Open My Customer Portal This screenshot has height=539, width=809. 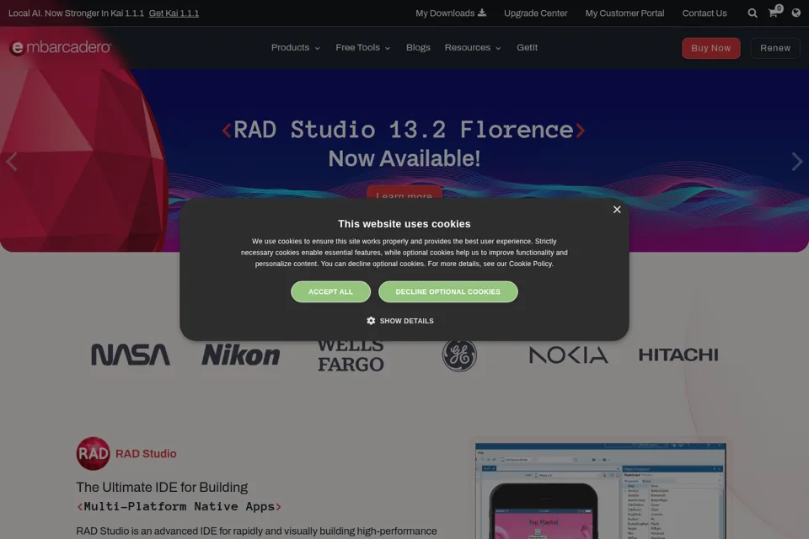point(624,13)
